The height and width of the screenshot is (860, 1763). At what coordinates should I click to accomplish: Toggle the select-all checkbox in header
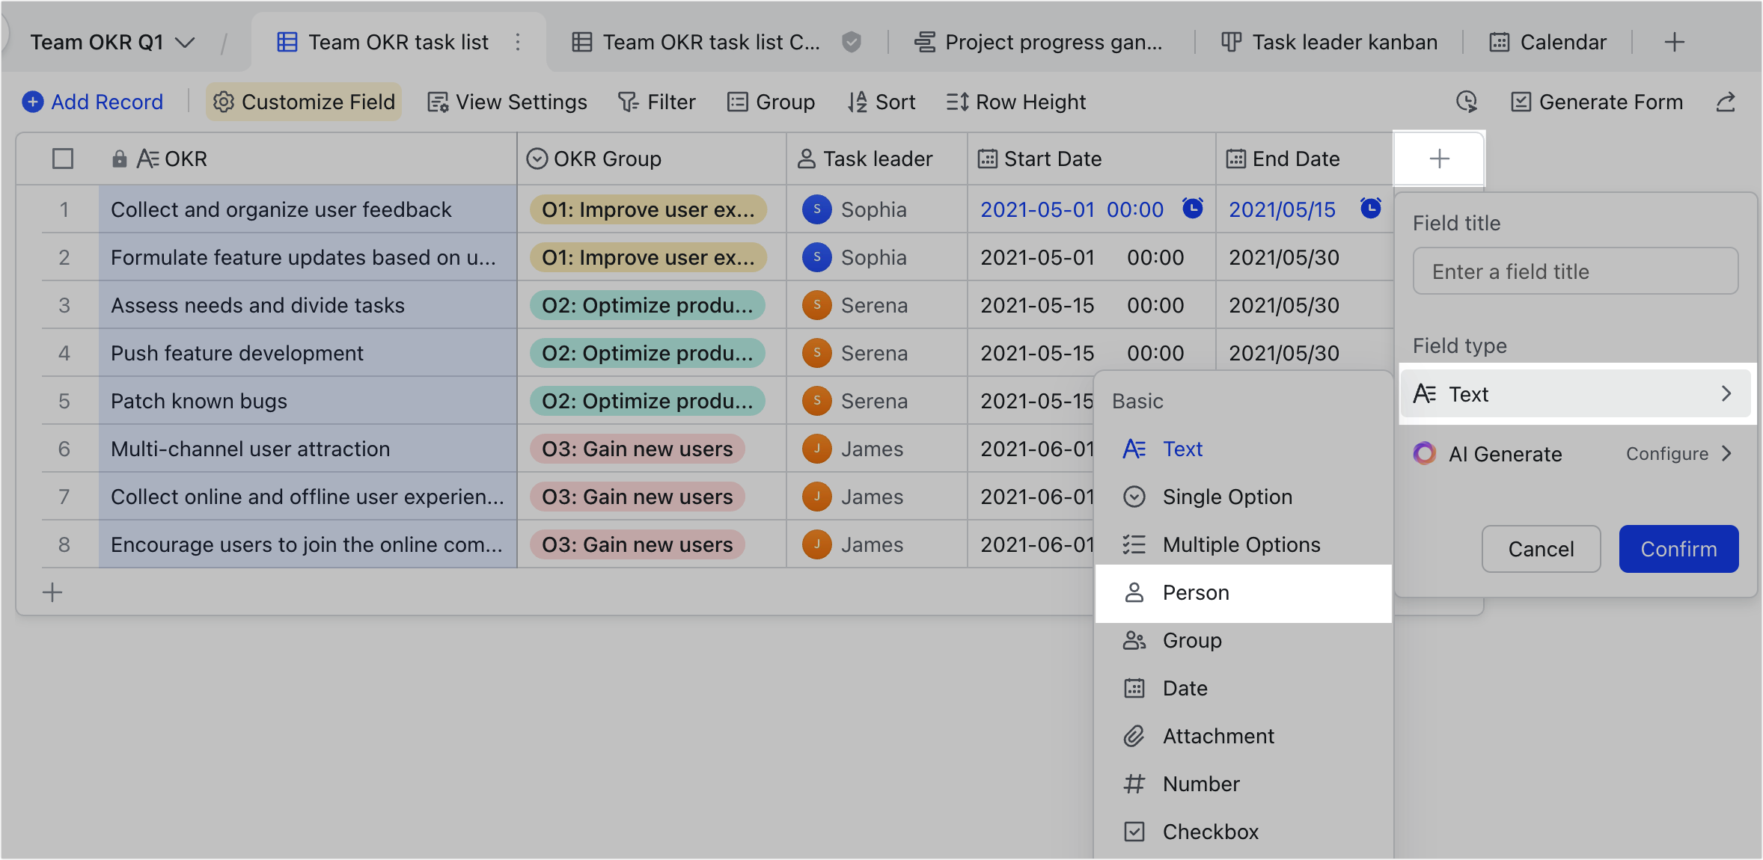tap(63, 159)
